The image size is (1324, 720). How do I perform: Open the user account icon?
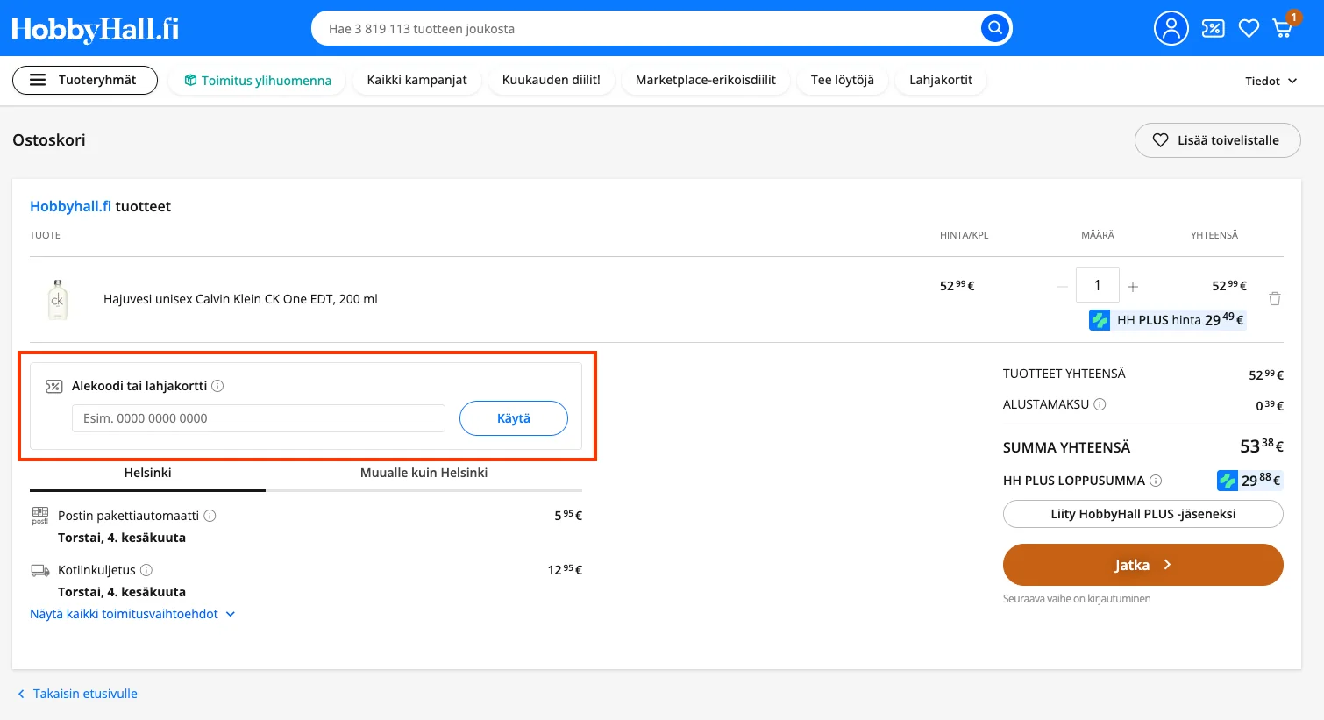[x=1171, y=28]
